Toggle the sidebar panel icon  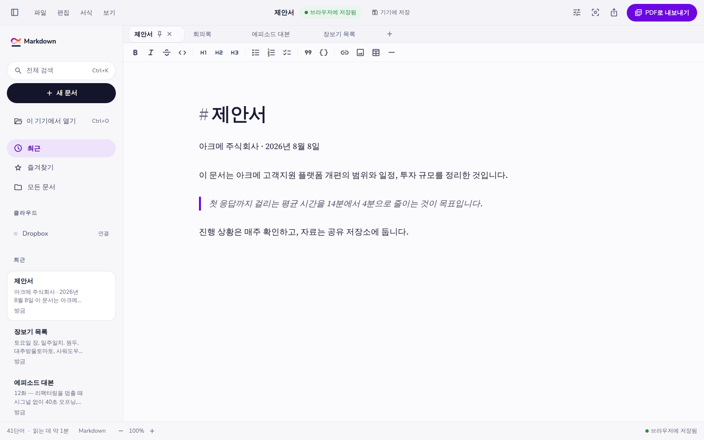pos(15,13)
